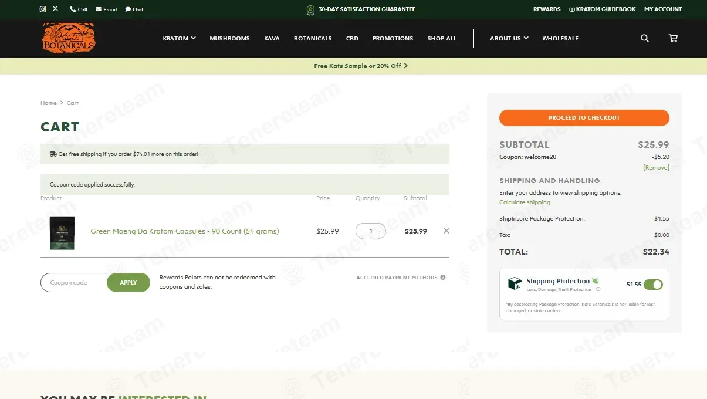The width and height of the screenshot is (707, 399).
Task: Click the search magnifier icon
Action: pos(645,38)
